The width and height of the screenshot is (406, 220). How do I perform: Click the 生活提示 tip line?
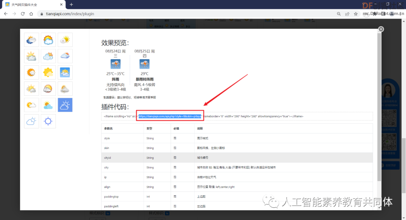pos(129,98)
